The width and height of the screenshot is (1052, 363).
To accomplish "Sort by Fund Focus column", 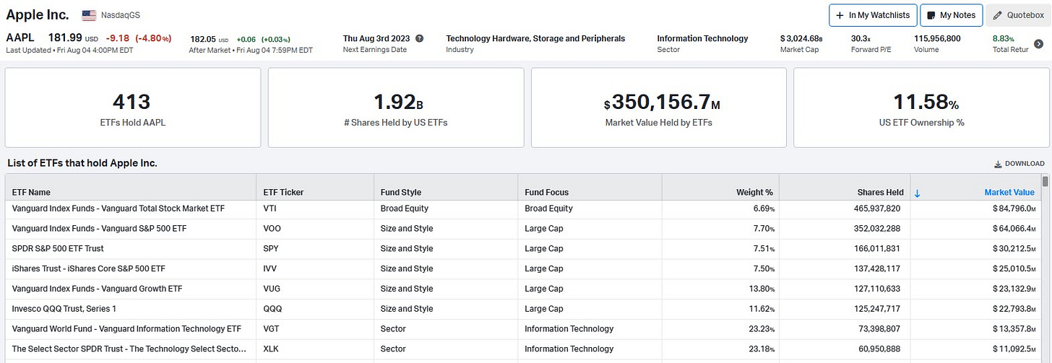I will [547, 193].
